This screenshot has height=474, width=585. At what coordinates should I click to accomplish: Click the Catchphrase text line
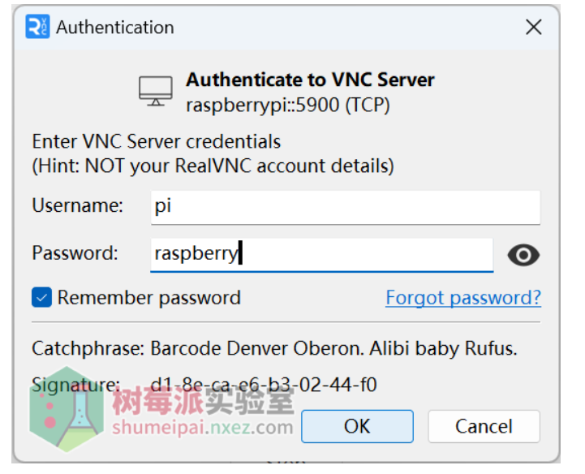coord(274,349)
